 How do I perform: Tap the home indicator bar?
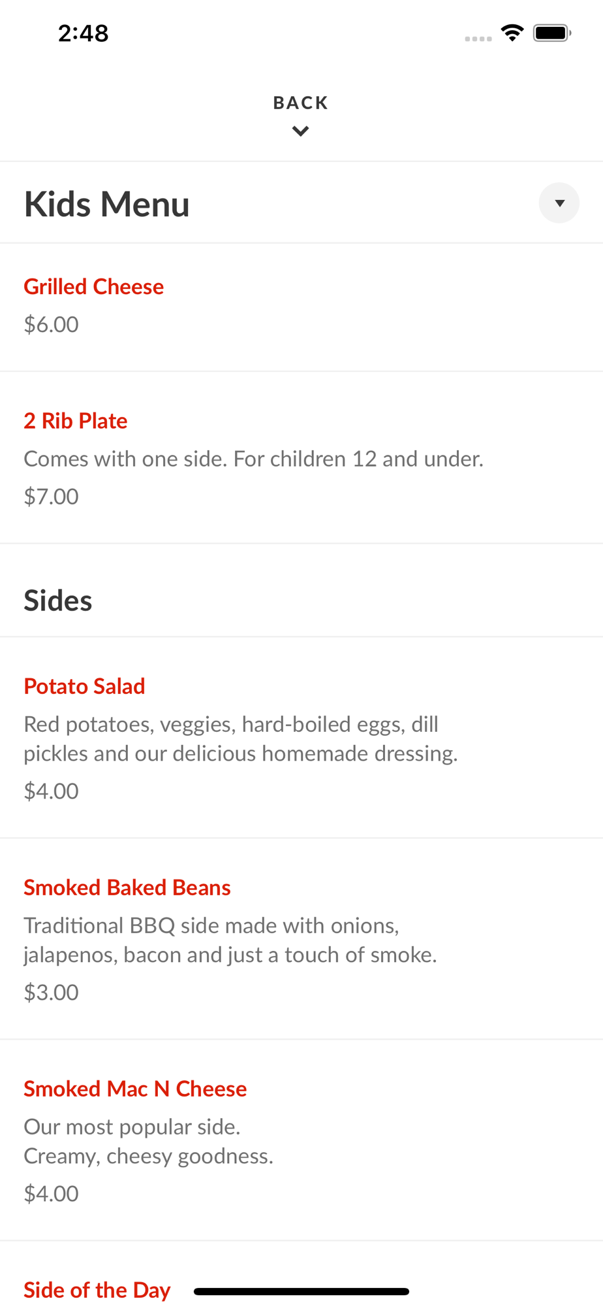(301, 1291)
